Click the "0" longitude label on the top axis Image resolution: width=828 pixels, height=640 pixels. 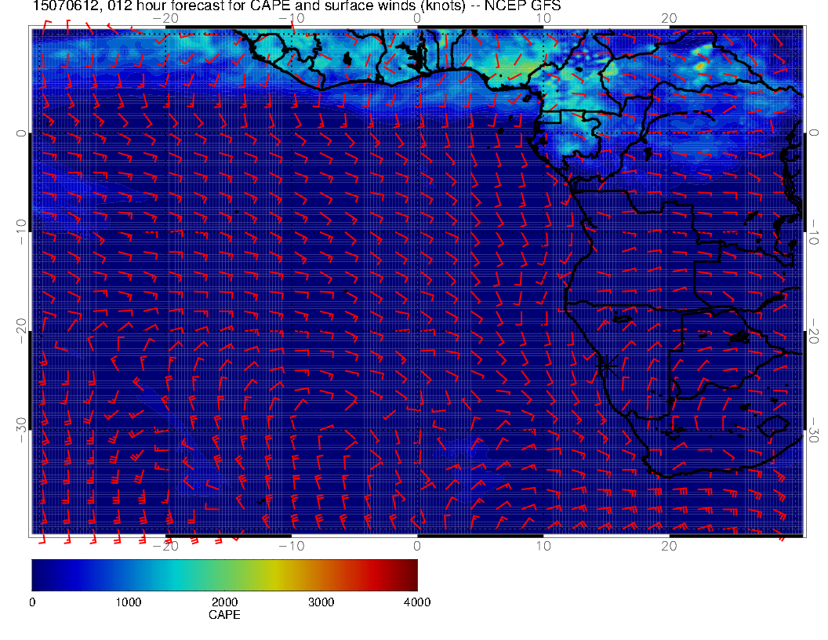[x=417, y=19]
